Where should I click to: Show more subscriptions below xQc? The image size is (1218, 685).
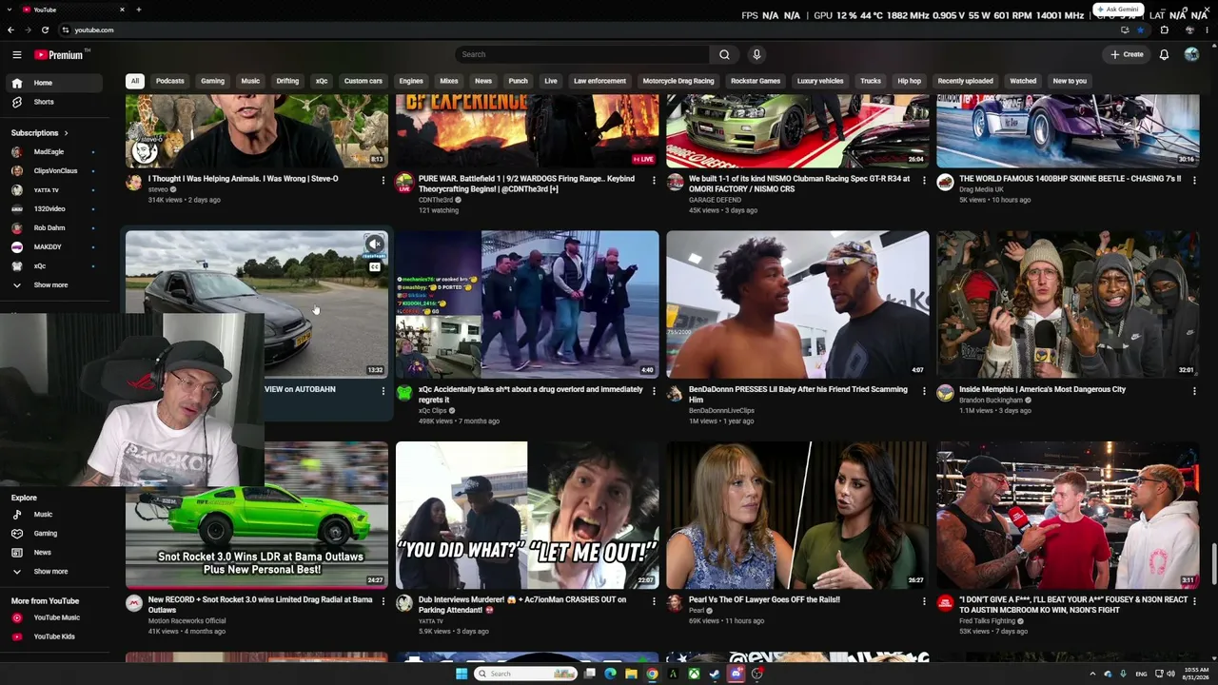pos(53,285)
